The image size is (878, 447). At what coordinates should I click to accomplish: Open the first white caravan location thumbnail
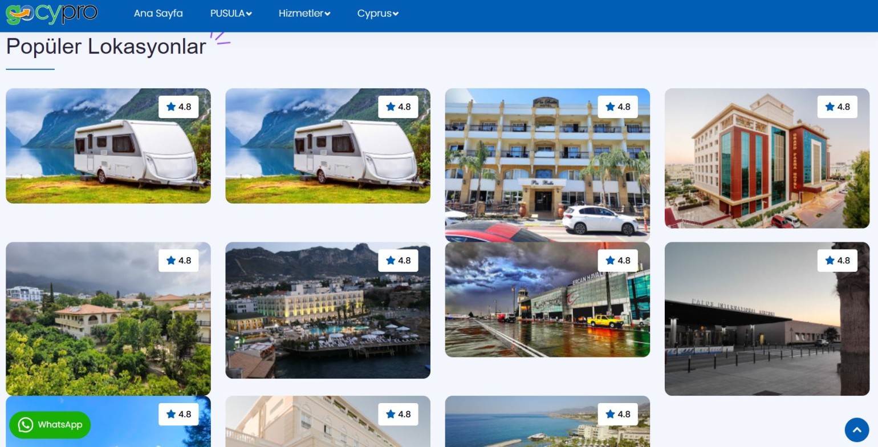(x=108, y=146)
